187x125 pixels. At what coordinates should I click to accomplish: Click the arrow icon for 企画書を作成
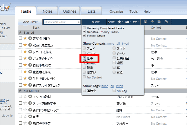pyautogui.click(x=30, y=72)
